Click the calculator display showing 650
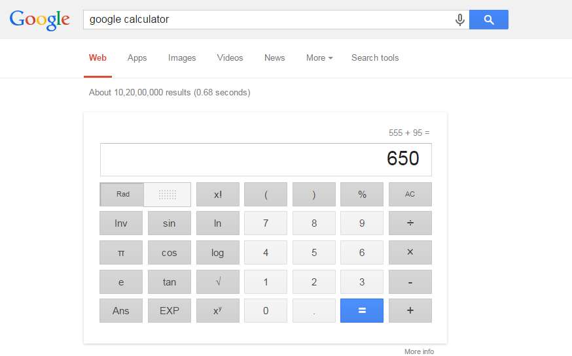 [266, 159]
